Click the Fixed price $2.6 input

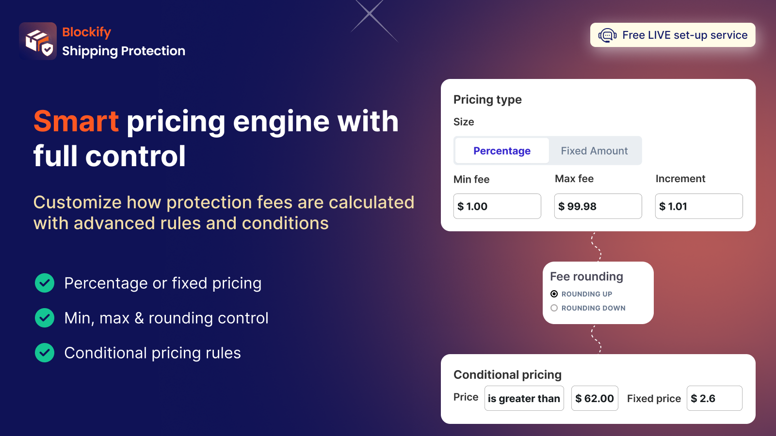click(x=714, y=398)
